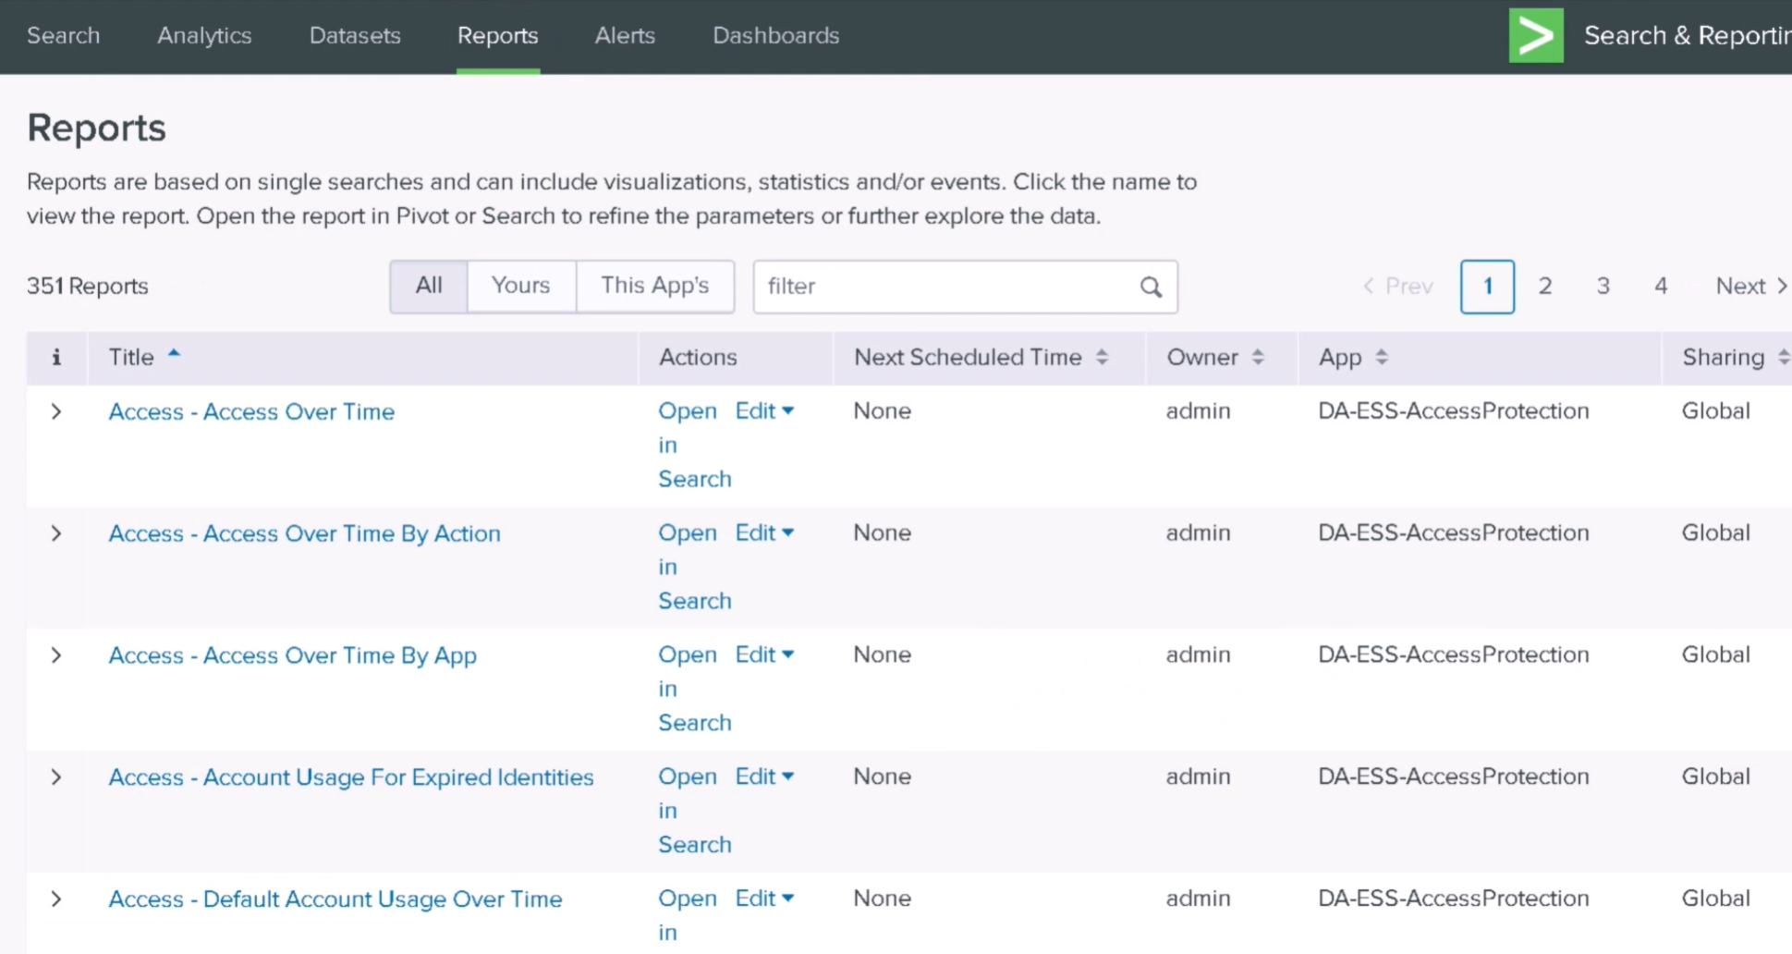This screenshot has height=954, width=1792.
Task: Open Edit dropdown for Default Account Usage Over Time
Action: [765, 899]
